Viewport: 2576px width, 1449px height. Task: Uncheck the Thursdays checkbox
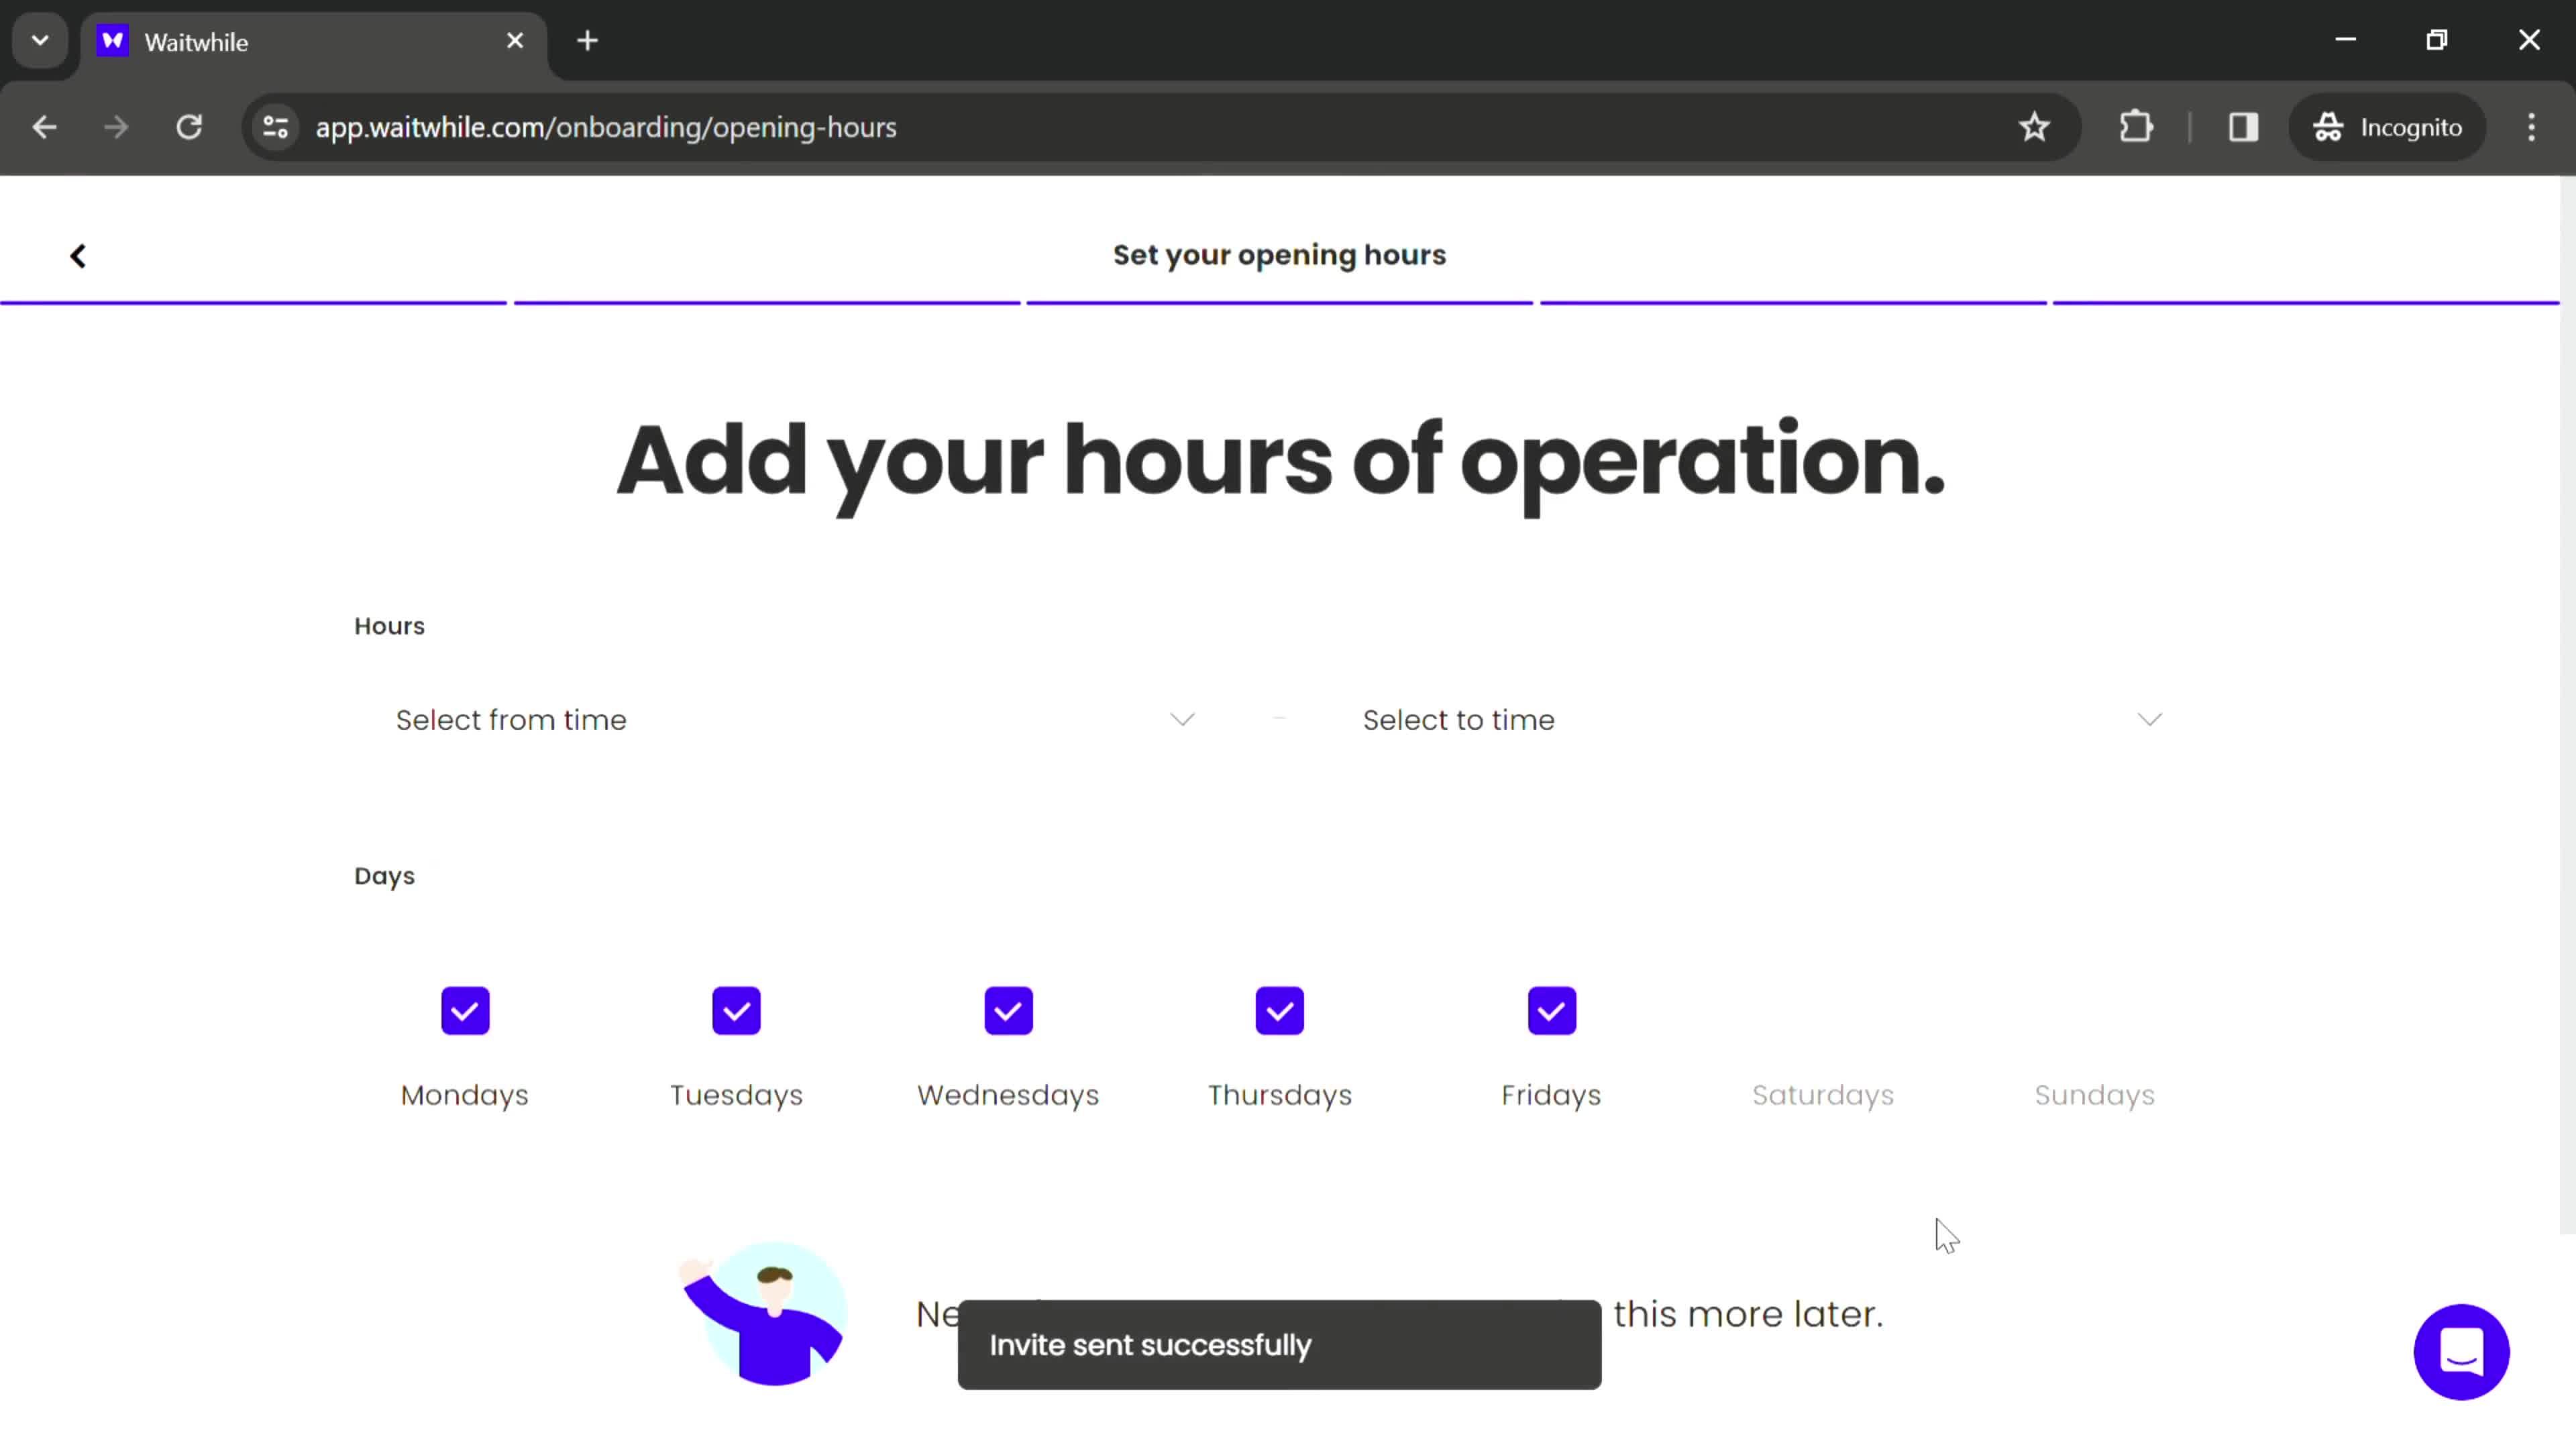tap(1280, 1011)
